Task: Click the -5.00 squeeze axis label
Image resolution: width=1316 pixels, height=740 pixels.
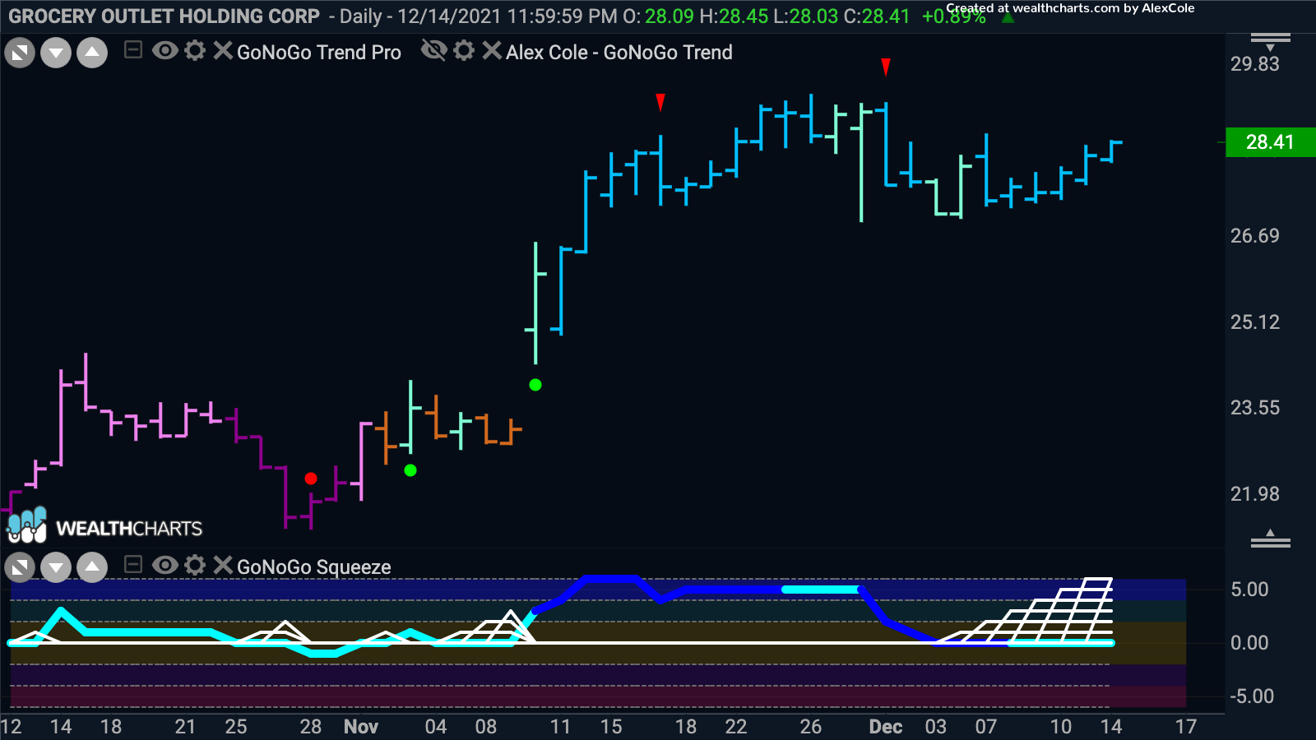Action: point(1252,696)
